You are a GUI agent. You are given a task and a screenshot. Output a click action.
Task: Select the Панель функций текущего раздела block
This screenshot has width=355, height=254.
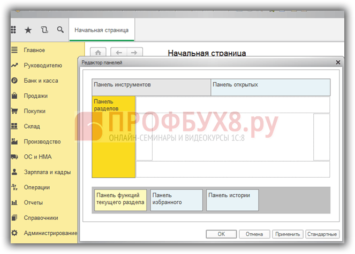coord(120,200)
